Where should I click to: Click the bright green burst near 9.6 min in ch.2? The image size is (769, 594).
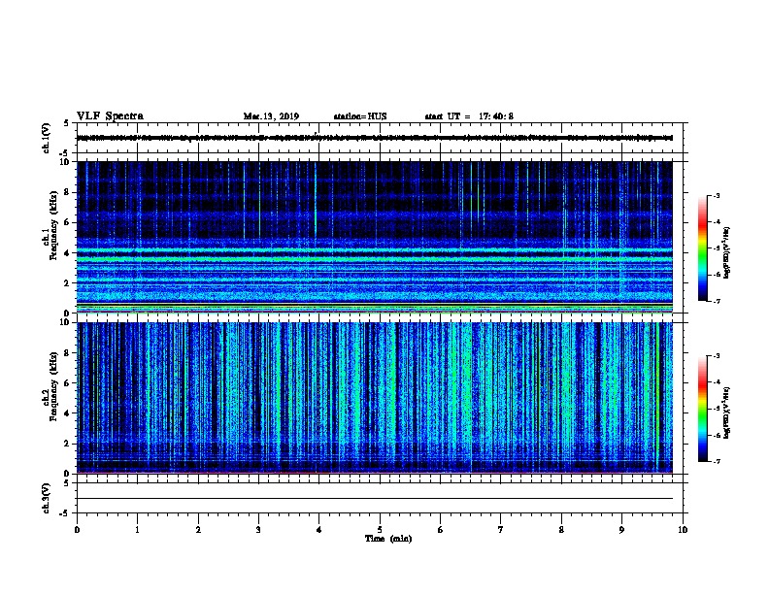pyautogui.click(x=657, y=397)
